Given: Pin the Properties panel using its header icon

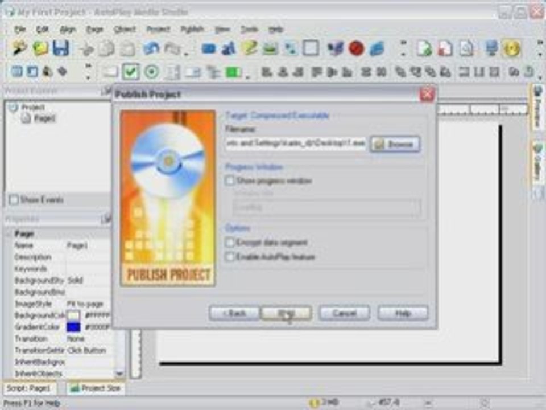Looking at the screenshot, I should (x=106, y=219).
